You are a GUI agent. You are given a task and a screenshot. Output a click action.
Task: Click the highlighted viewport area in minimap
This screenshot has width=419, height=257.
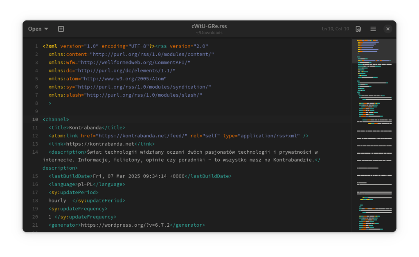click(374, 51)
